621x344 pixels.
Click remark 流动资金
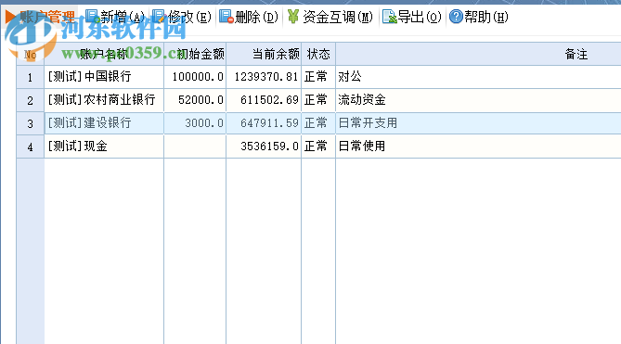(x=362, y=99)
